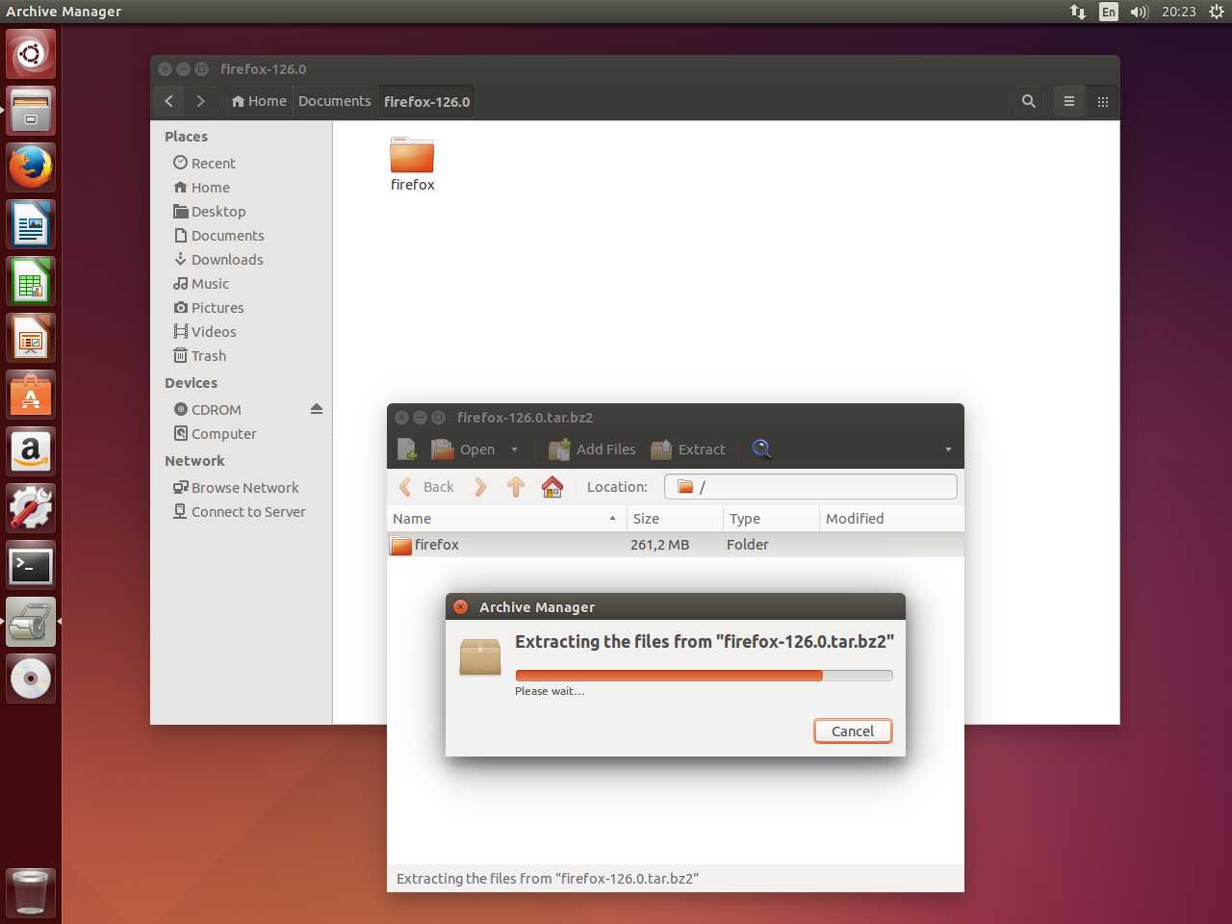Viewport: 1232px width, 924px height.
Task: Open the Files manager from the launcher
Action: pyautogui.click(x=31, y=111)
